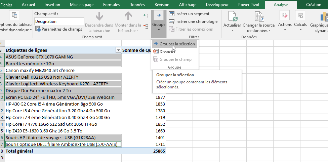The image size is (328, 162).
Task: Click Insérer un segment
Action: 189,14
